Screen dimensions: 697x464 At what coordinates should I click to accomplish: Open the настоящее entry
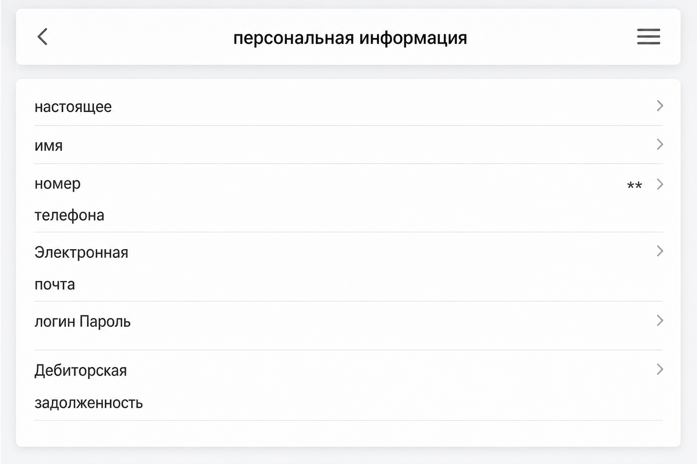point(348,106)
